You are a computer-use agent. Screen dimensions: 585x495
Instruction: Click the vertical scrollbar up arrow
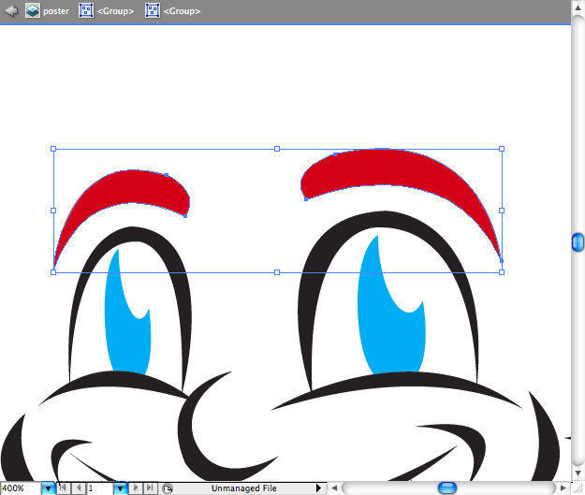pos(578,7)
